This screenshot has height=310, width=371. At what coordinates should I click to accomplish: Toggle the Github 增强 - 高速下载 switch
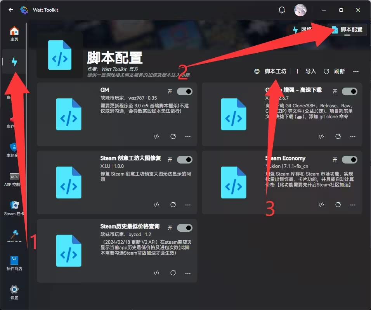point(350,91)
